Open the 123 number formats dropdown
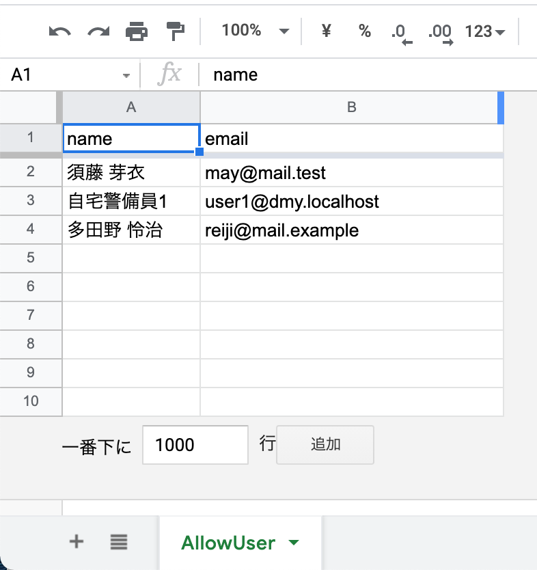The image size is (537, 570). tap(485, 31)
